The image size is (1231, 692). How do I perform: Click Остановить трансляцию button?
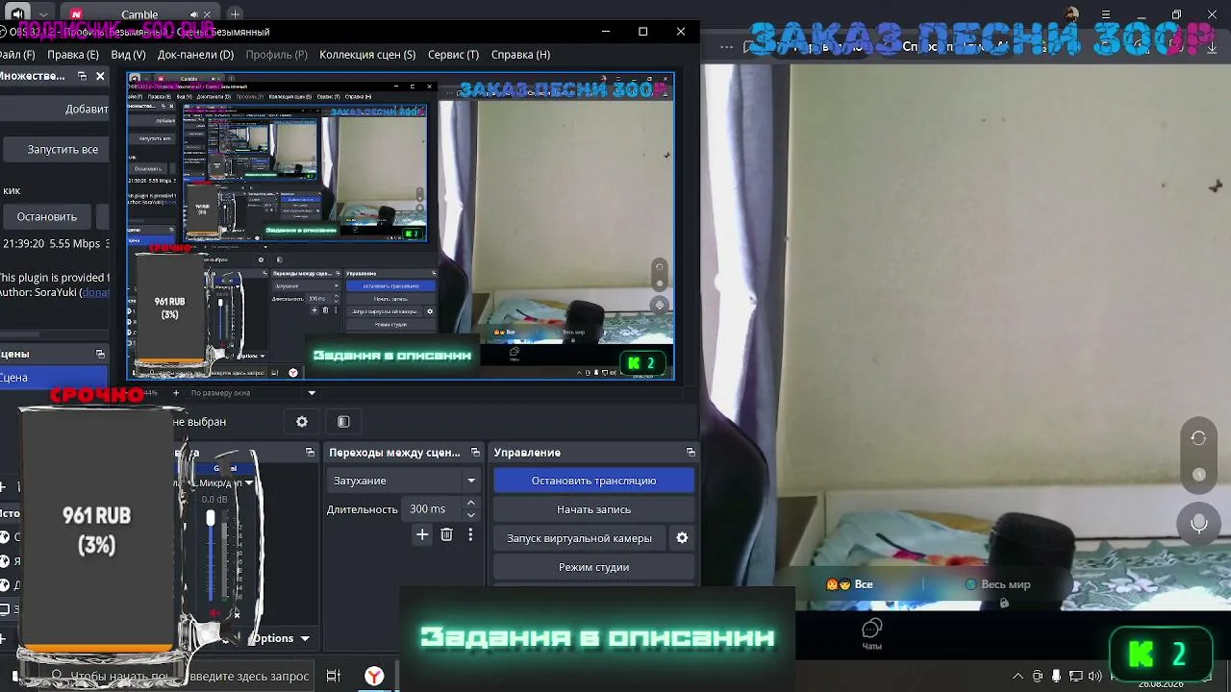coord(593,481)
